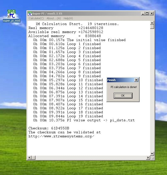Image resolution: width=167 pixels, height=175 pixels.
Task: Click the 'Allocated memory = 8388648' line
Action: pos(65,36)
